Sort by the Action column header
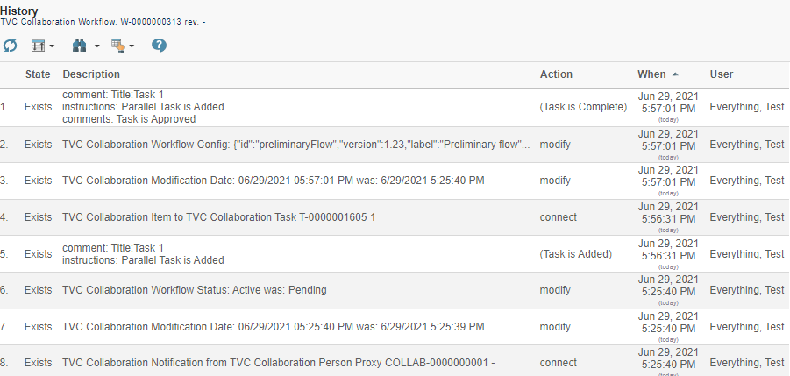Image resolution: width=790 pixels, height=376 pixels. (x=556, y=74)
